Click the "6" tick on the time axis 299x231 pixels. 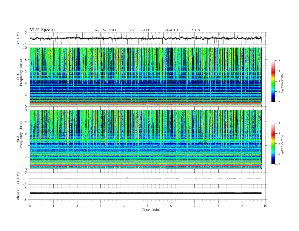pos(171,206)
